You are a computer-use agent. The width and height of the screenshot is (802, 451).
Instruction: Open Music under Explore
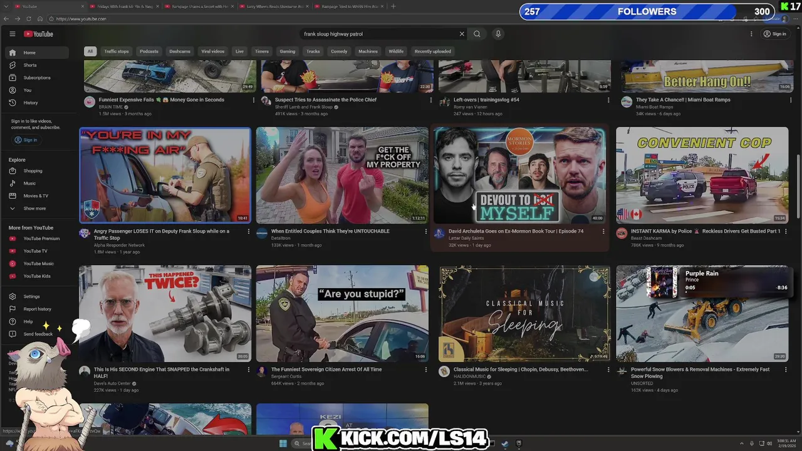pos(38,184)
